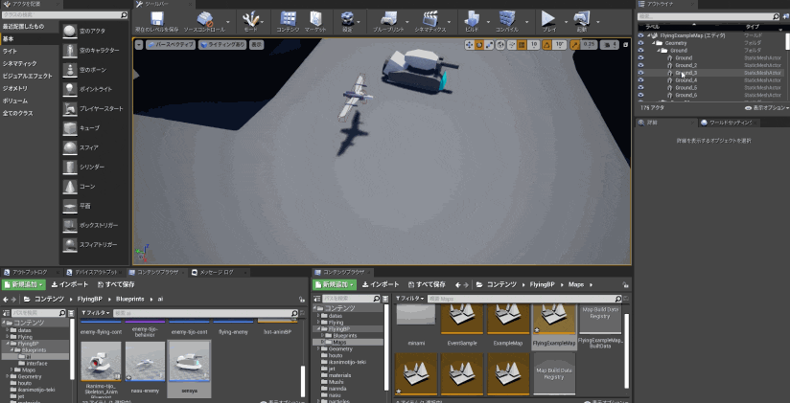Click the Compile (コンパイル) toolbar icon
The height and width of the screenshot is (403, 790).
(507, 22)
